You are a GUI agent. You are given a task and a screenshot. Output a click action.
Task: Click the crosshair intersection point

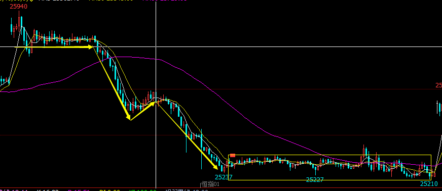click(x=156, y=46)
